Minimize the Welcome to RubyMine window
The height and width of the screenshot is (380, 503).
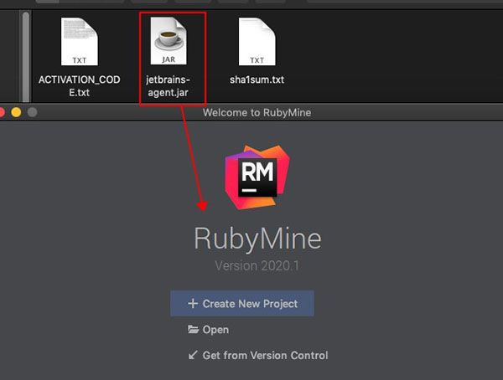16,112
